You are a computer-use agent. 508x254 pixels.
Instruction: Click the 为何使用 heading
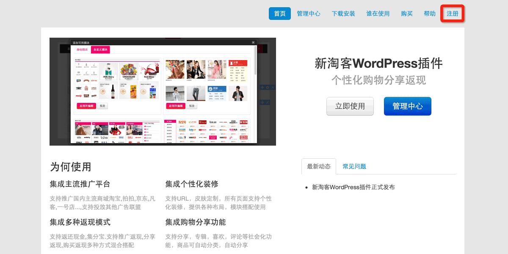(71, 167)
